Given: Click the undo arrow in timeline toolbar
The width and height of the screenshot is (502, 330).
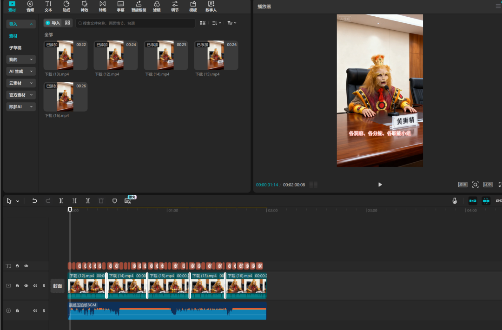Looking at the screenshot, I should click(x=34, y=201).
